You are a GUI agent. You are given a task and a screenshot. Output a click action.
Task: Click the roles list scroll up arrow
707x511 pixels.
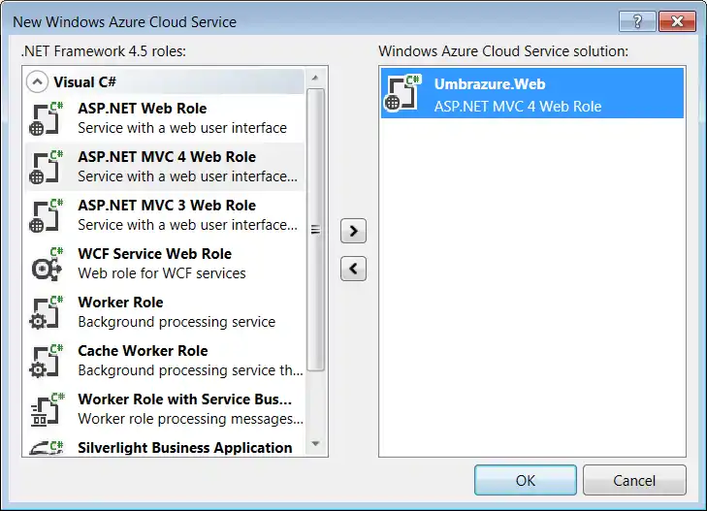[x=315, y=78]
